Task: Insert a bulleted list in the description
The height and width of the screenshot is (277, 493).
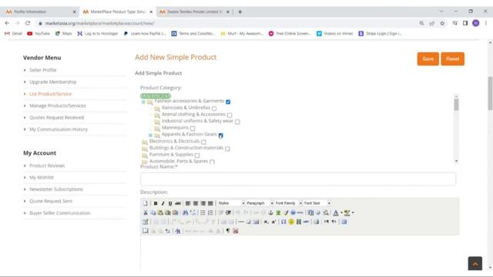Action: point(203,212)
